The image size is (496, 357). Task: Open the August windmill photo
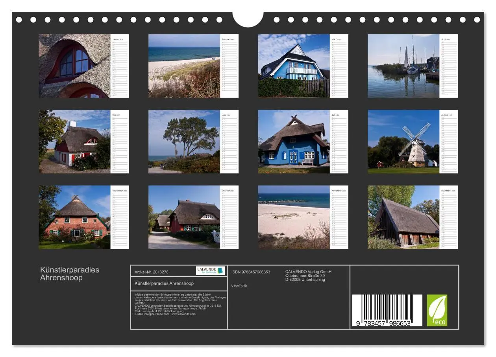coord(403,142)
